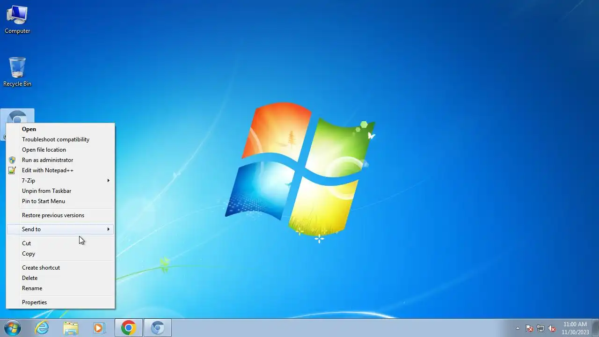599x337 pixels.
Task: Open Action Center flag tray icon
Action: [529, 328]
